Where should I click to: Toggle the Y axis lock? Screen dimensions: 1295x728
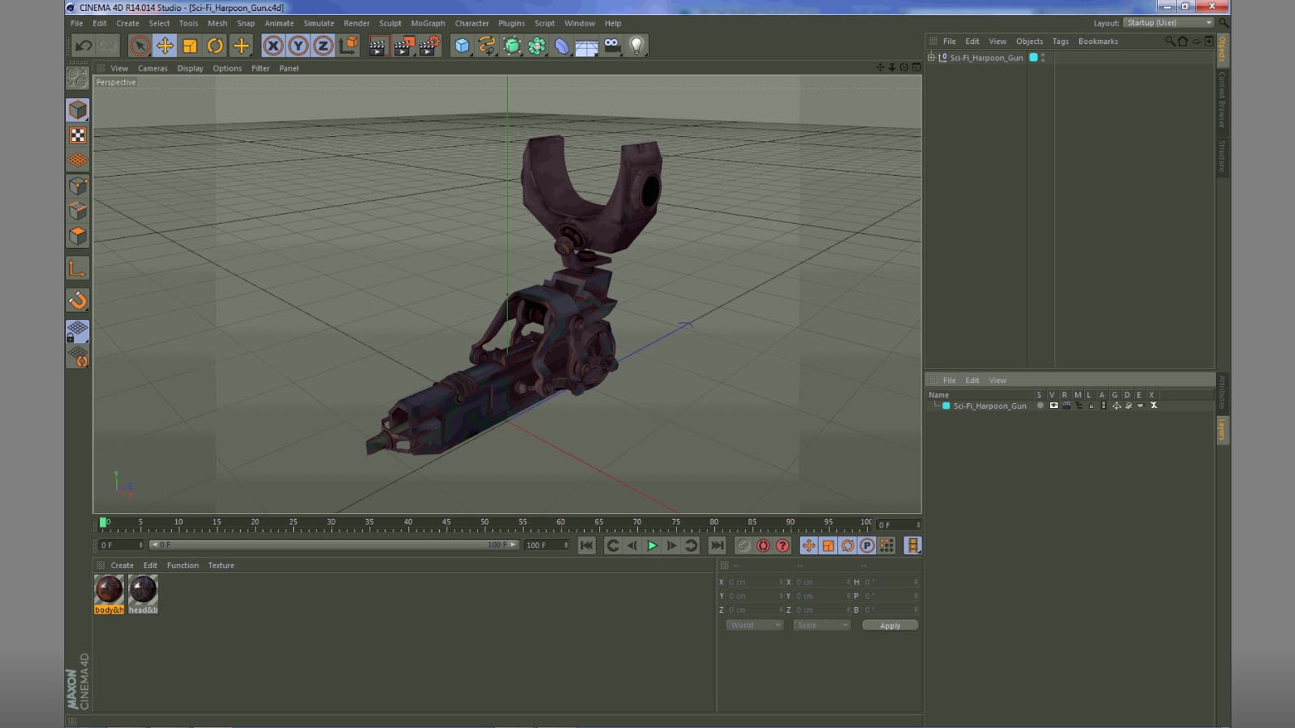click(x=298, y=46)
